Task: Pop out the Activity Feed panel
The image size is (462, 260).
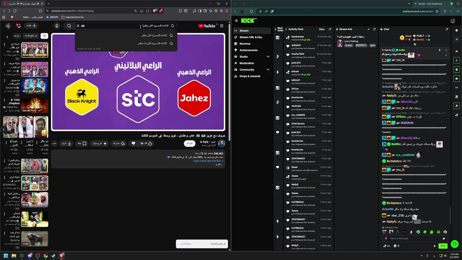Action: coord(330,29)
